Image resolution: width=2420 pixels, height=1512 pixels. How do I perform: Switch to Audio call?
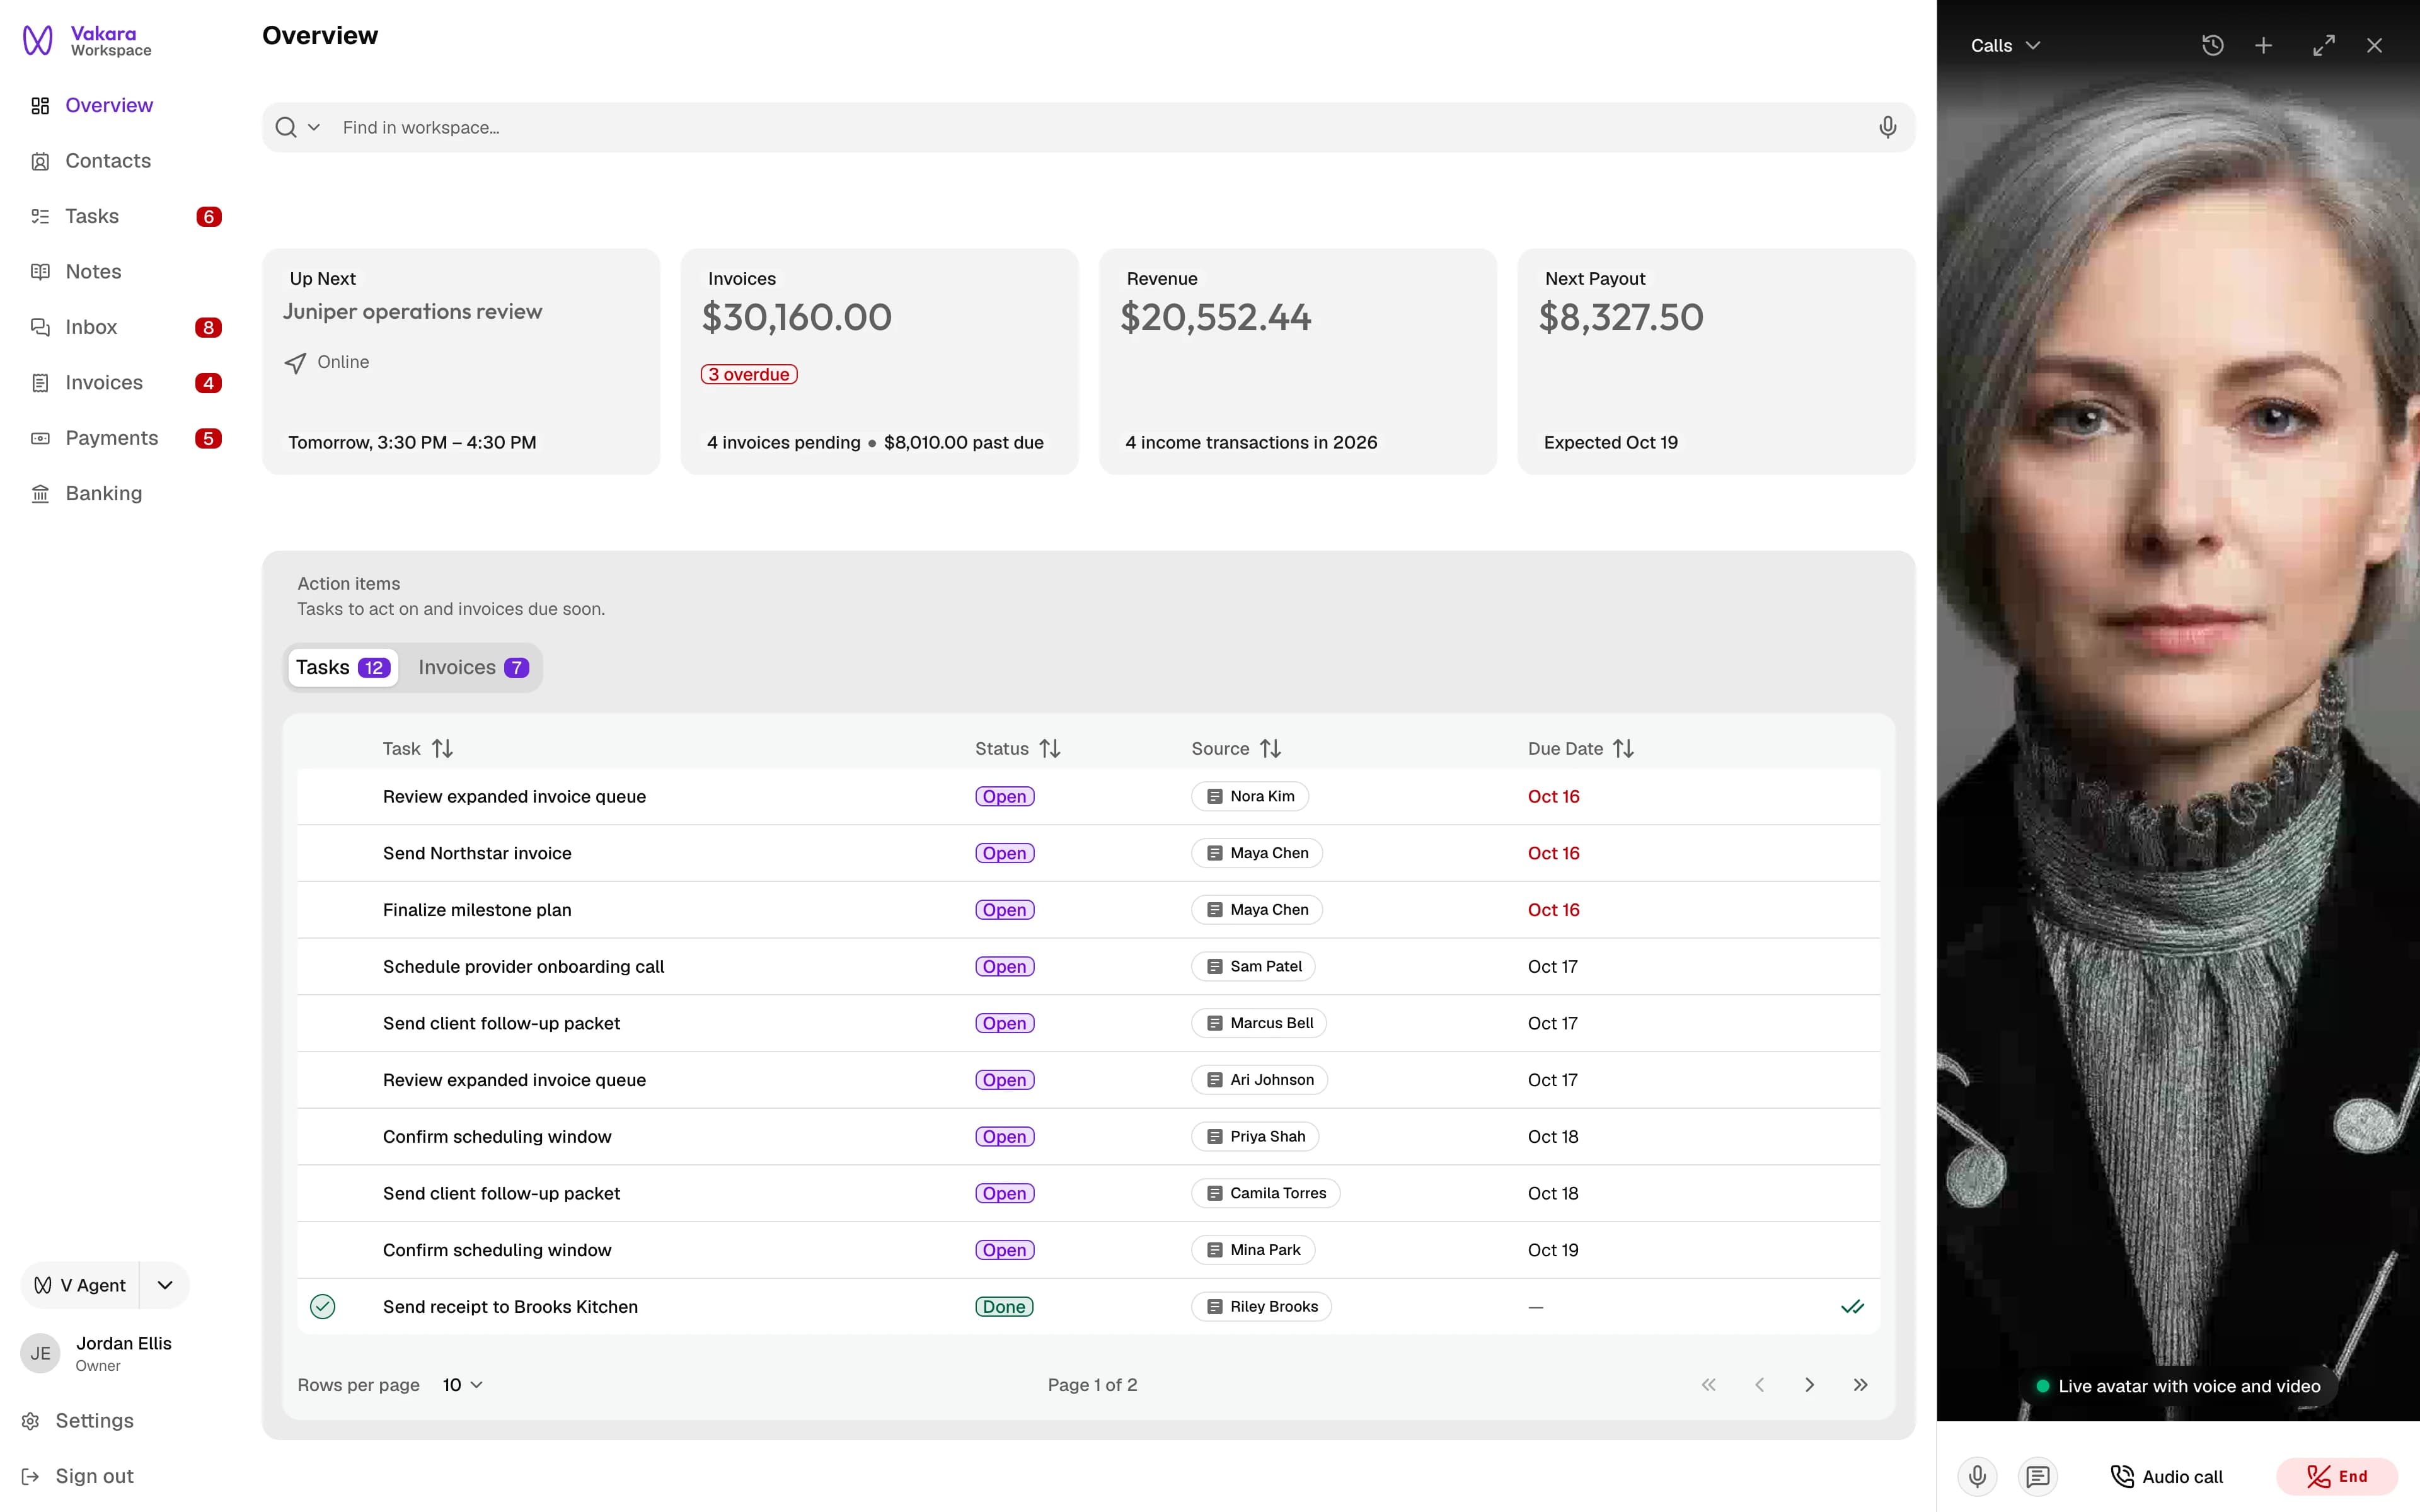[x=2166, y=1476]
